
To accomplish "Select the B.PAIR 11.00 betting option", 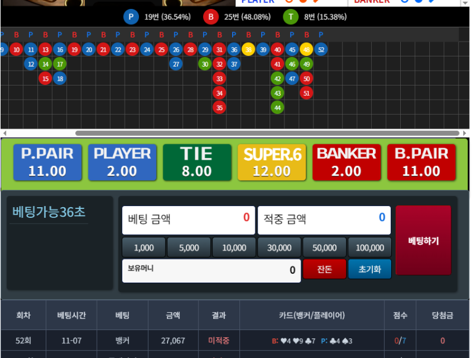I will [422, 161].
